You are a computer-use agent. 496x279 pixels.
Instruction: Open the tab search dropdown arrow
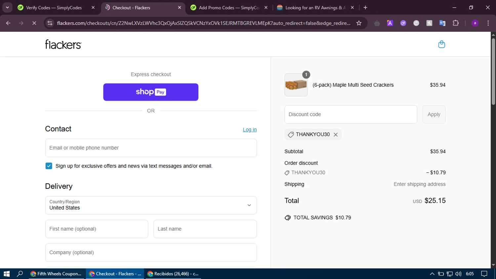point(7,8)
